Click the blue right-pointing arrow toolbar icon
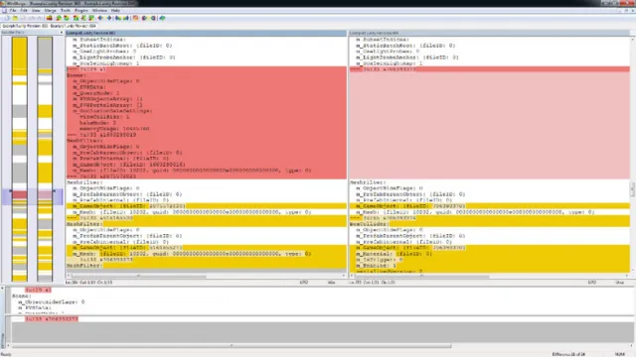Viewport: 636px width, 357px height. click(x=109, y=18)
